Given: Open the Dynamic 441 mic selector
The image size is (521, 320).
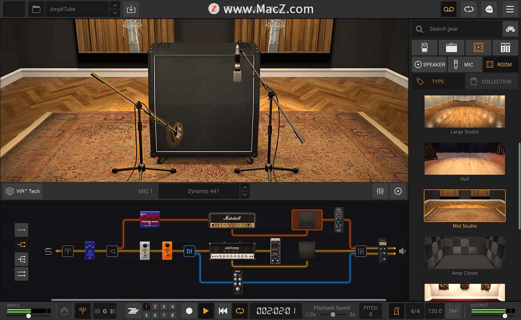Looking at the screenshot, I should click(199, 191).
